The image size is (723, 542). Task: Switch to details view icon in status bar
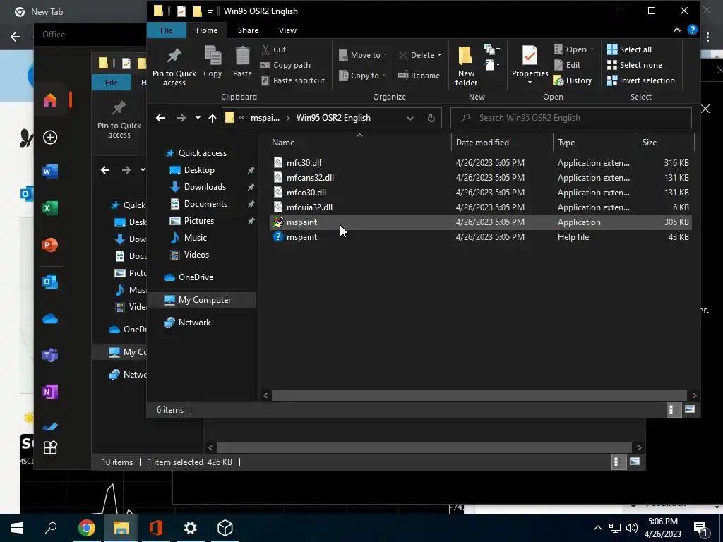(x=672, y=409)
